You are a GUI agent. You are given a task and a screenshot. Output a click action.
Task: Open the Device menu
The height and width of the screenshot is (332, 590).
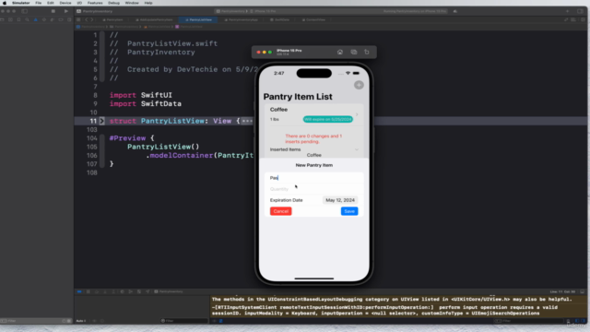click(x=65, y=3)
